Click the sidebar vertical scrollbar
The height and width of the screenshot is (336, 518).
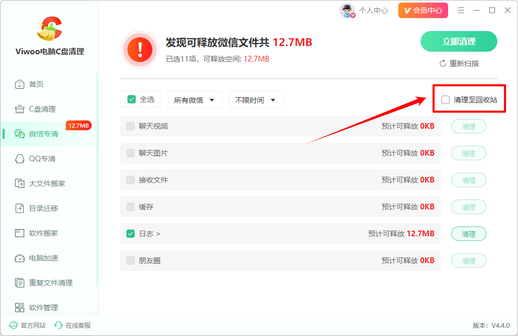pos(97,180)
